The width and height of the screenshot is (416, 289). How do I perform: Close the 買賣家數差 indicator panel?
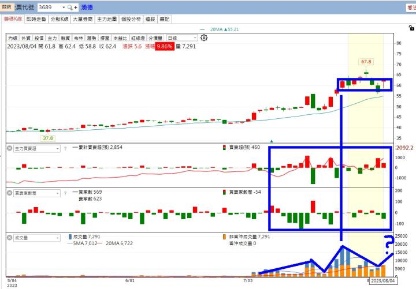10,193
